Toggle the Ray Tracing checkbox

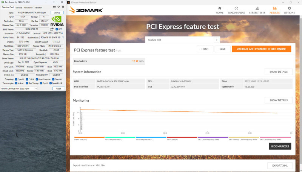point(27,83)
